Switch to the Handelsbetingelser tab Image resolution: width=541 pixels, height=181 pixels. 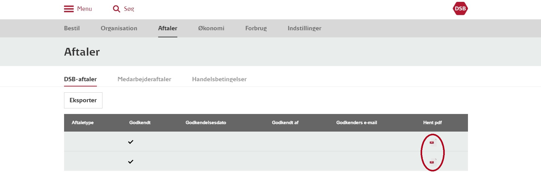tap(219, 79)
